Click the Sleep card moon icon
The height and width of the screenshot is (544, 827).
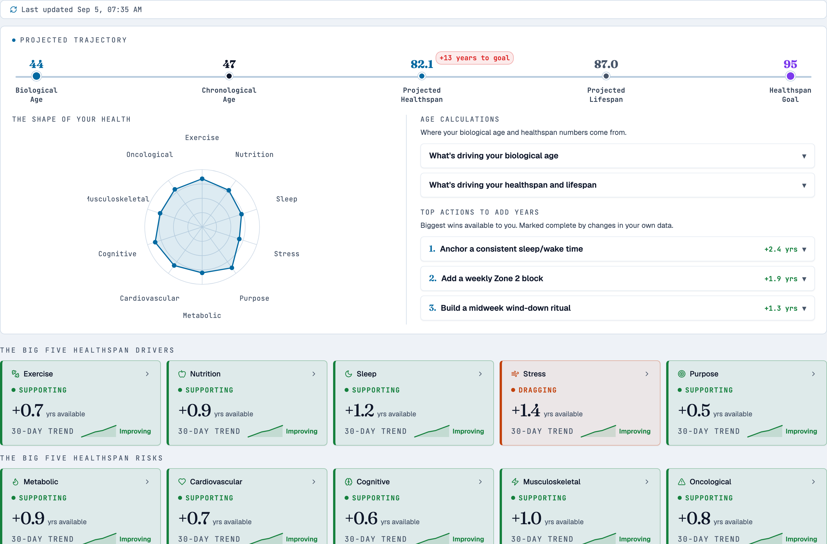click(348, 374)
